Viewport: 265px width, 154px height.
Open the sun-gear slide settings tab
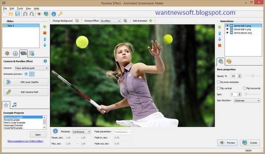[x=7, y=53]
